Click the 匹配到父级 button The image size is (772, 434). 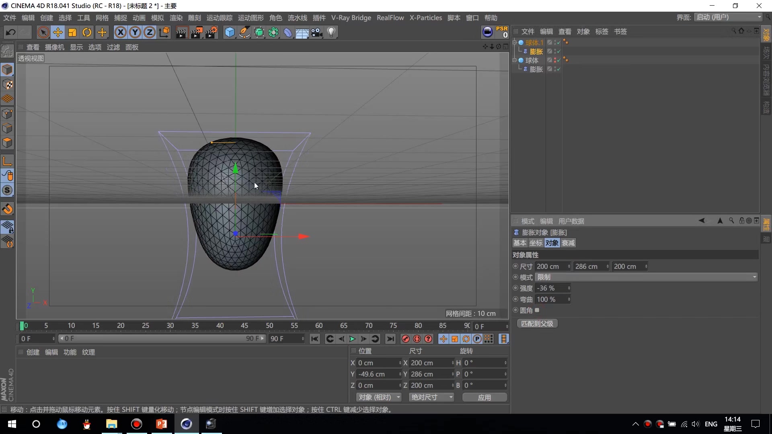tap(537, 323)
